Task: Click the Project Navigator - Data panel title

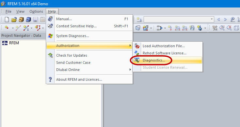Action: [21, 35]
